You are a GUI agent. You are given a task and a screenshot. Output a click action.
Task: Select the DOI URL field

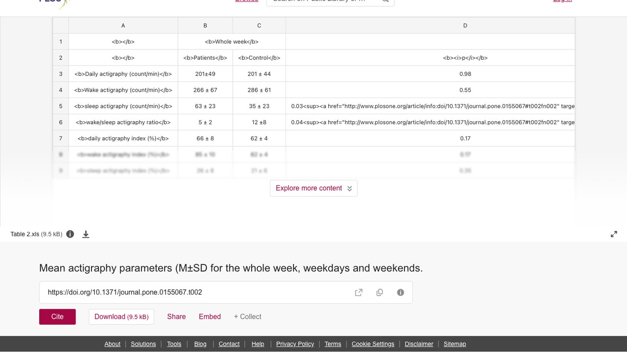point(226,292)
